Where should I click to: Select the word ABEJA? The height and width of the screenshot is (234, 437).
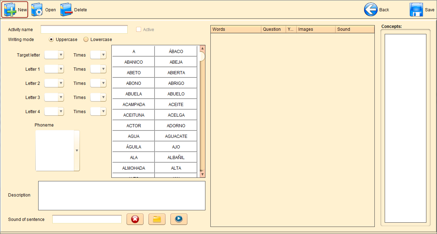[176, 62]
